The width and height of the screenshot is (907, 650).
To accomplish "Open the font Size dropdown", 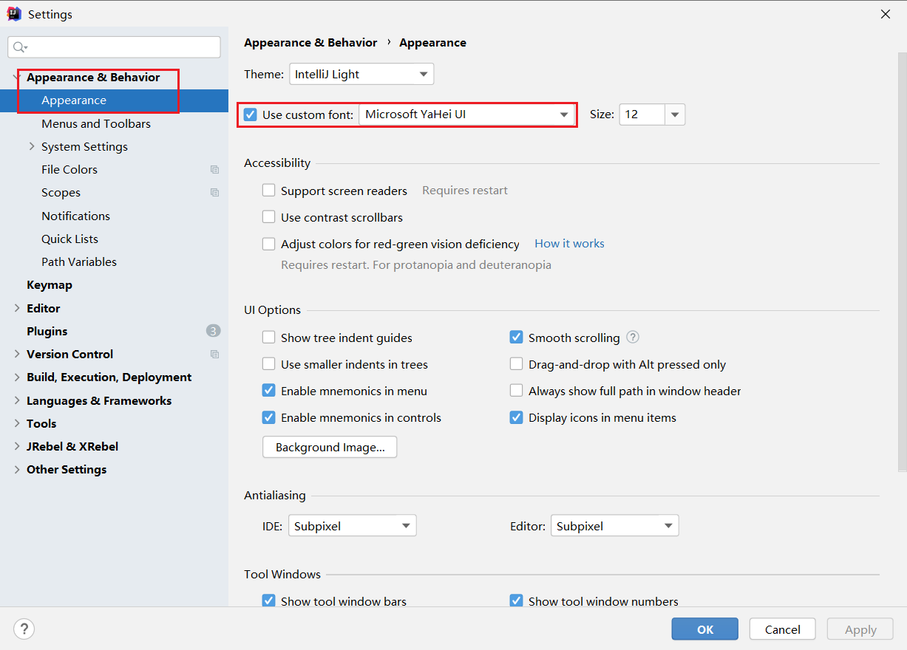I will 675,114.
